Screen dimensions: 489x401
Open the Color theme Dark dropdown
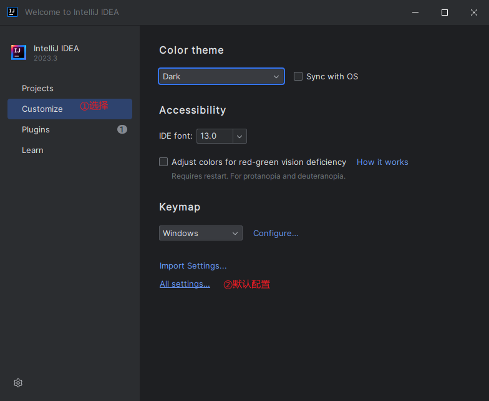point(221,76)
